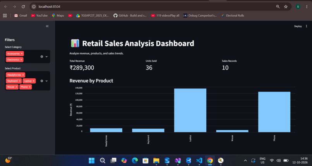Remove the Accessories category tag
This screenshot has height=166, width=312.
(x=22, y=54)
